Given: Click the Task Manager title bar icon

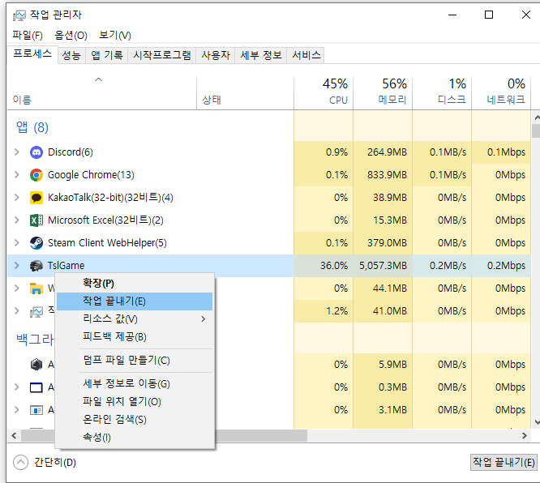Looking at the screenshot, I should [19, 15].
